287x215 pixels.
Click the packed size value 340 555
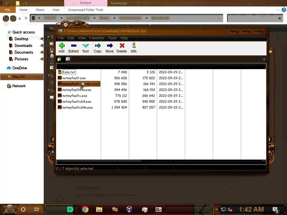(149, 101)
